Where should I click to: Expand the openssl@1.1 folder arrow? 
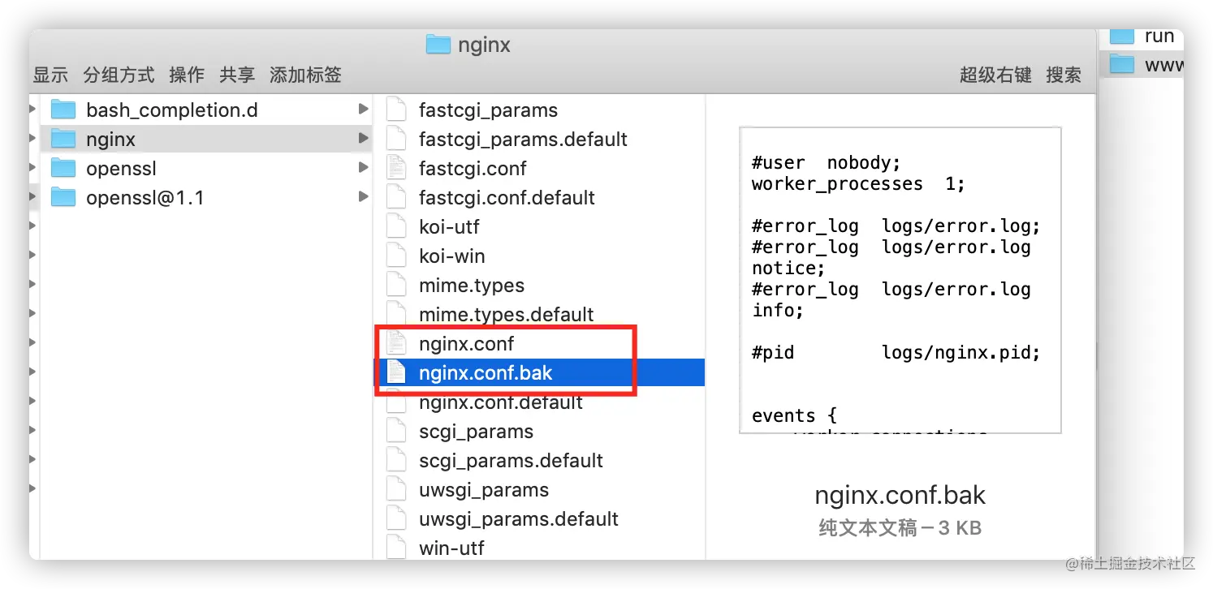tap(363, 197)
